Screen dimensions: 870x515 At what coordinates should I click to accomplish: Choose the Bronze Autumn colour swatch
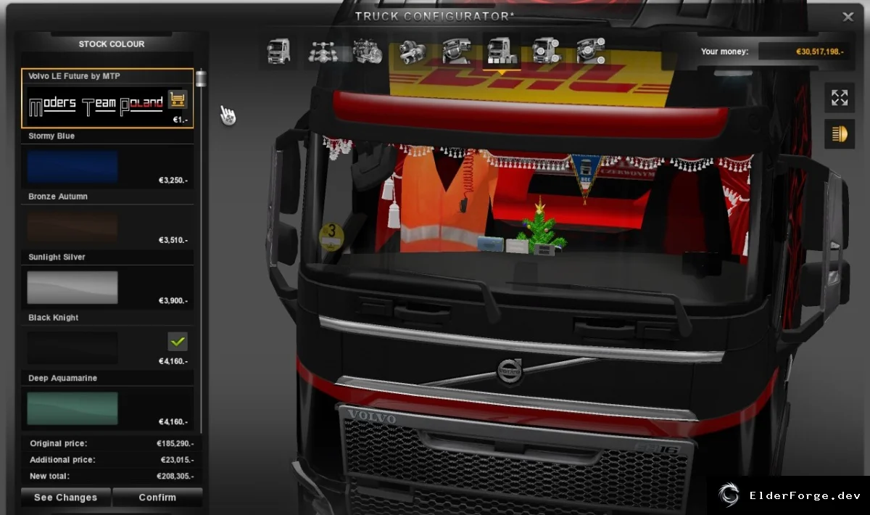(72, 227)
